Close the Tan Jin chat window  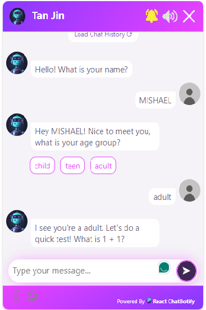coord(189,16)
